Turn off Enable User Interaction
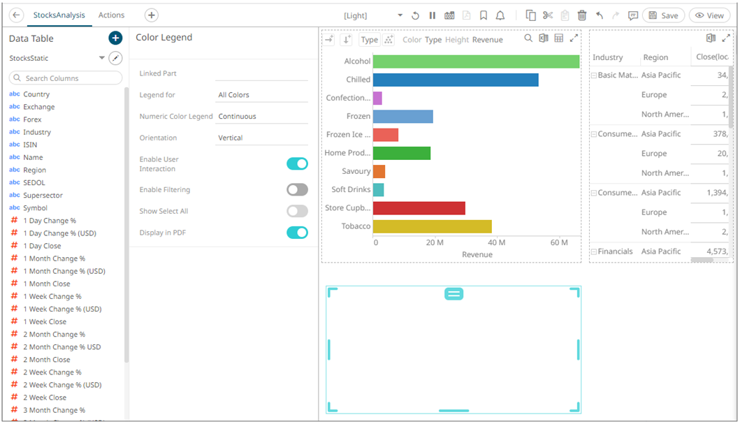740x424 pixels. (x=297, y=163)
